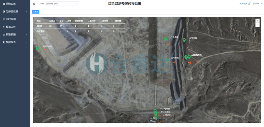
Task: Expand the 数据报表 menu chevron
Action: click(x=27, y=42)
